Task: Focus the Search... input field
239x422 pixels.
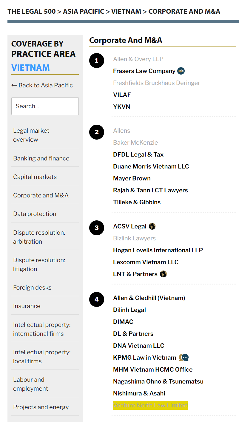Action: [x=45, y=106]
